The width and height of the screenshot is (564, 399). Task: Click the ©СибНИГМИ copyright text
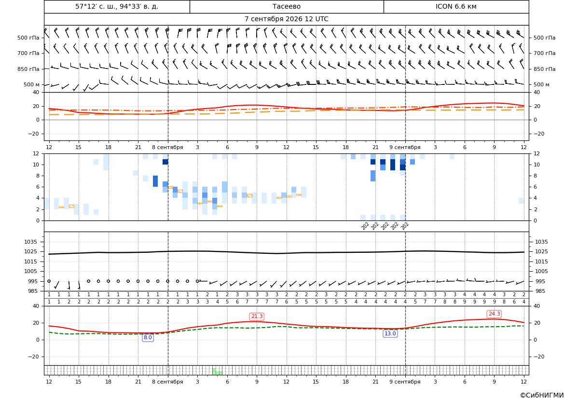(542, 395)
